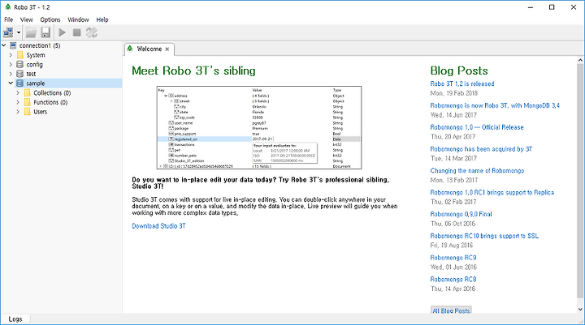Open the View menu
The height and width of the screenshot is (325, 585).
tap(27, 19)
